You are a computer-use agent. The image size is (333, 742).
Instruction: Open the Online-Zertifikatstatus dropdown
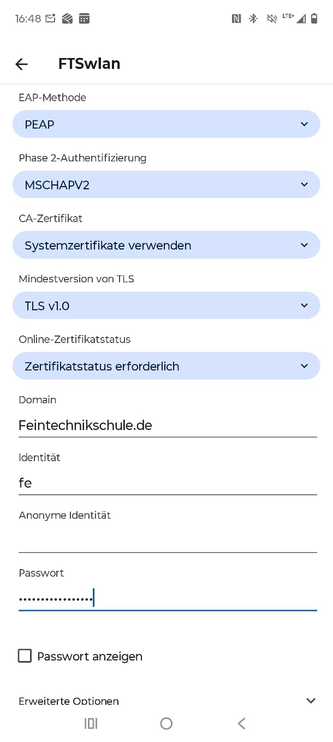[x=166, y=366]
